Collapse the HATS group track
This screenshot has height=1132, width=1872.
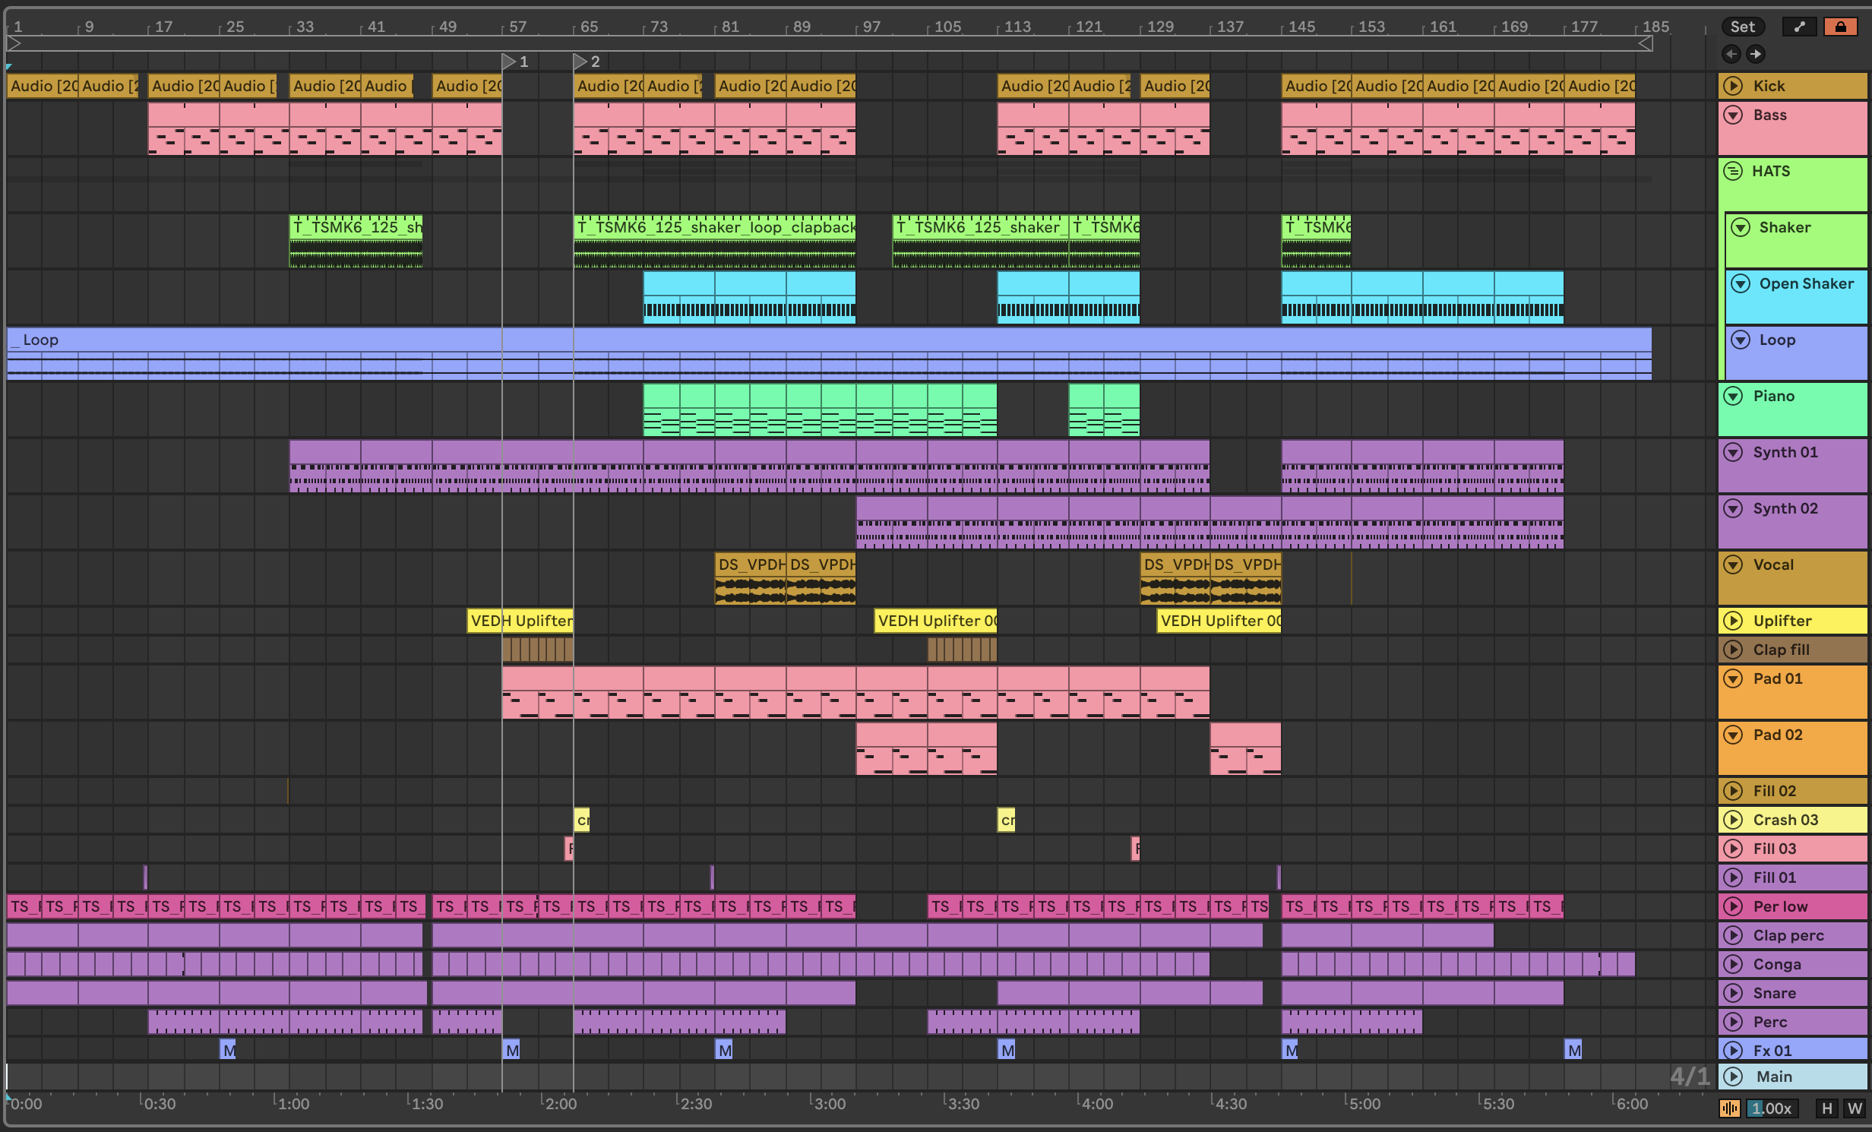(1733, 171)
